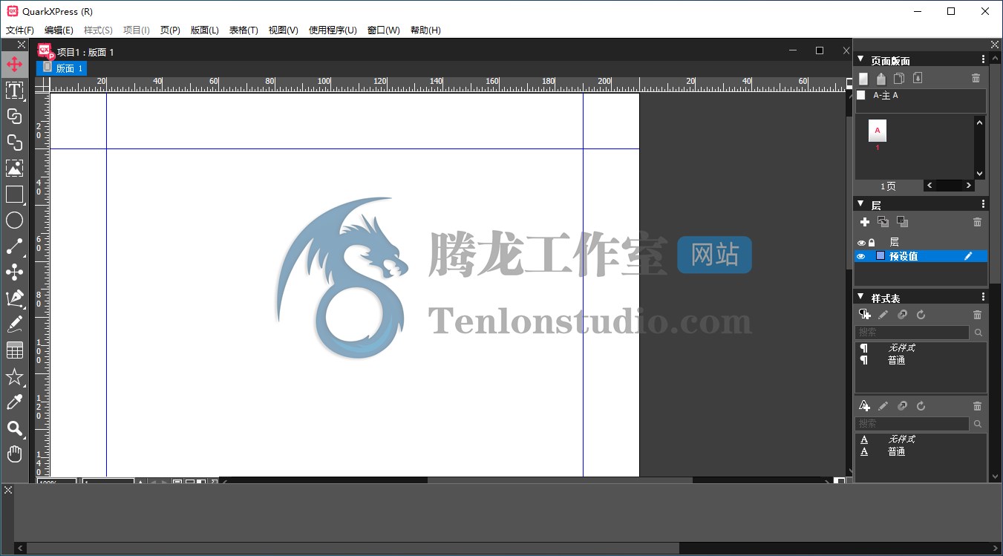This screenshot has height=556, width=1003.
Task: Click delete trash icon in Page Layout panel
Action: [x=976, y=78]
